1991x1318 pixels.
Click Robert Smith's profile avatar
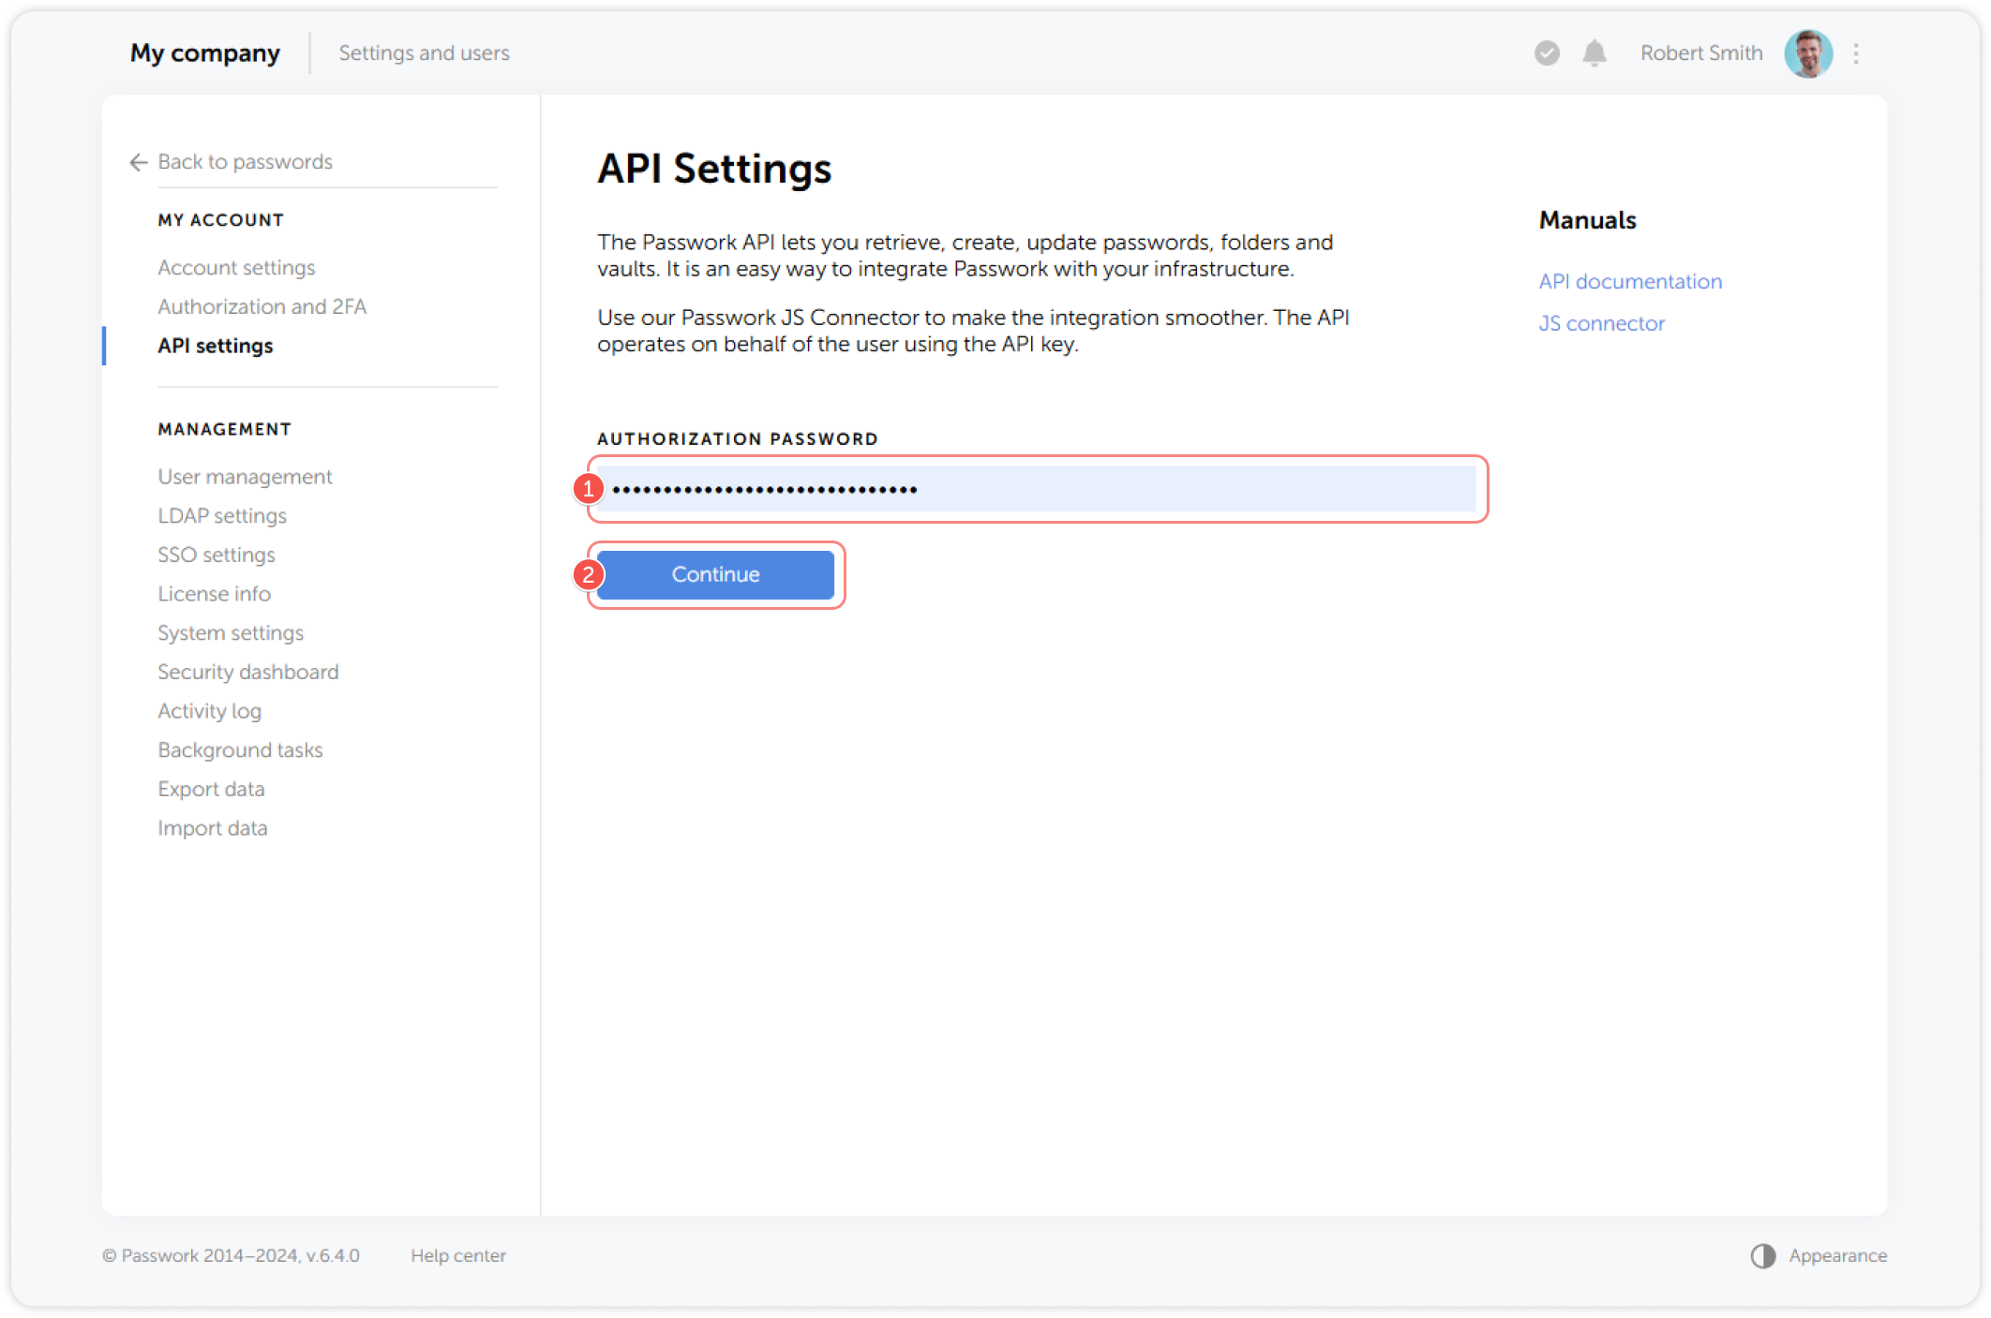click(x=1808, y=53)
